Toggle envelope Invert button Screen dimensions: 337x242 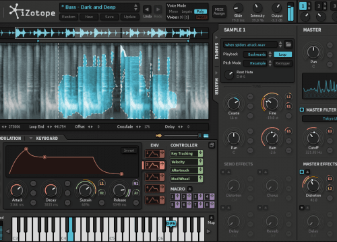click(x=129, y=151)
